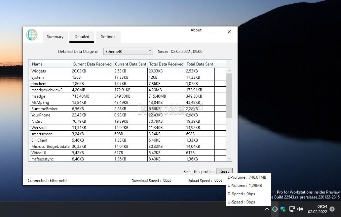341x217 pixels.
Task: Select the MicrosoftEdgeUpdate row name
Action: [51, 147]
